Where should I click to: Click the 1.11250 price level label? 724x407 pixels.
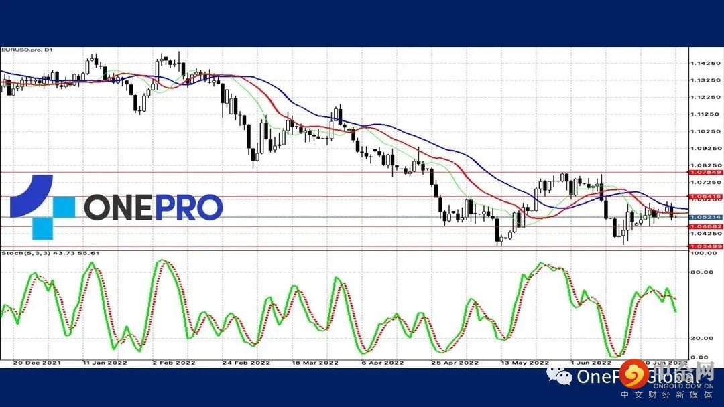[x=705, y=114]
